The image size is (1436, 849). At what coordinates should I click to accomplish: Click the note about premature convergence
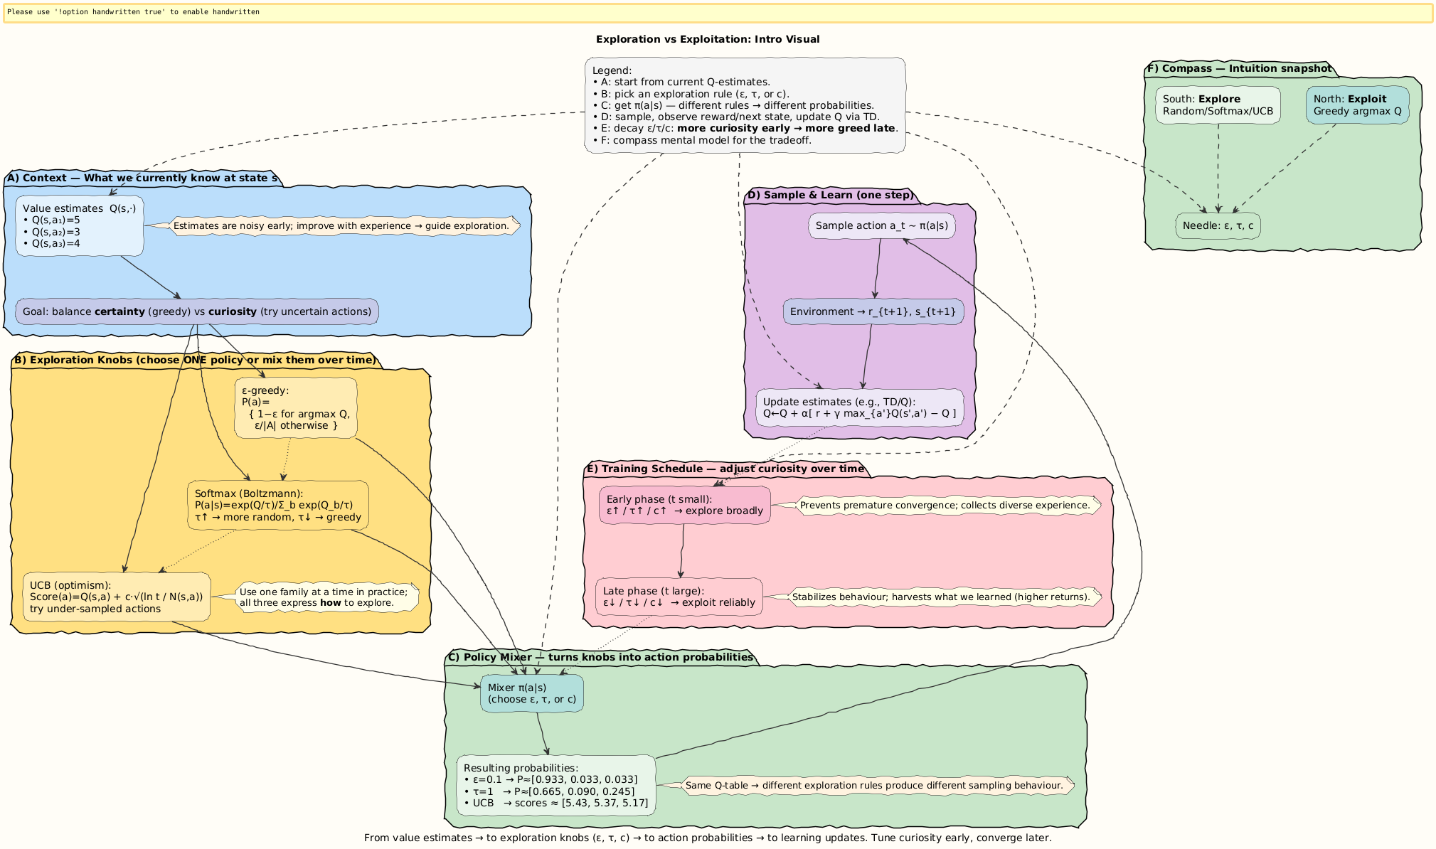[945, 506]
